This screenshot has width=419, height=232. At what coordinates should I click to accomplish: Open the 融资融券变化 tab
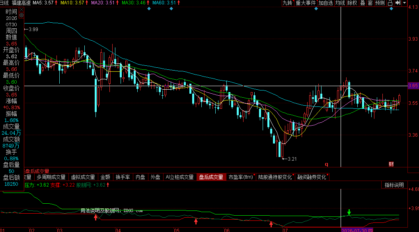(x=312, y=177)
